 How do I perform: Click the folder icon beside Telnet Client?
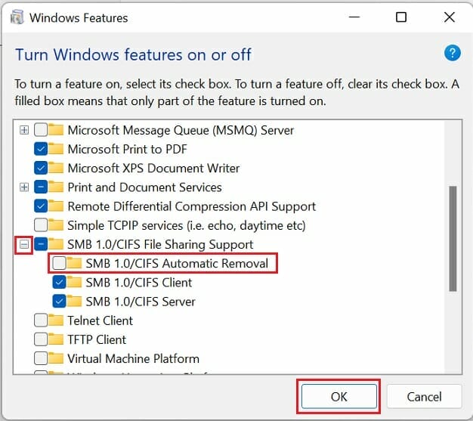[x=56, y=320]
